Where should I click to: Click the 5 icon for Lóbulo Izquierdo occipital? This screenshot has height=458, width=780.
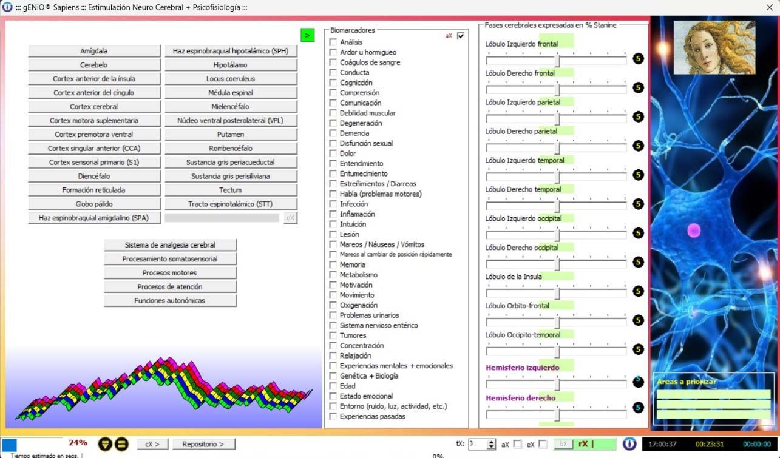coord(638,233)
